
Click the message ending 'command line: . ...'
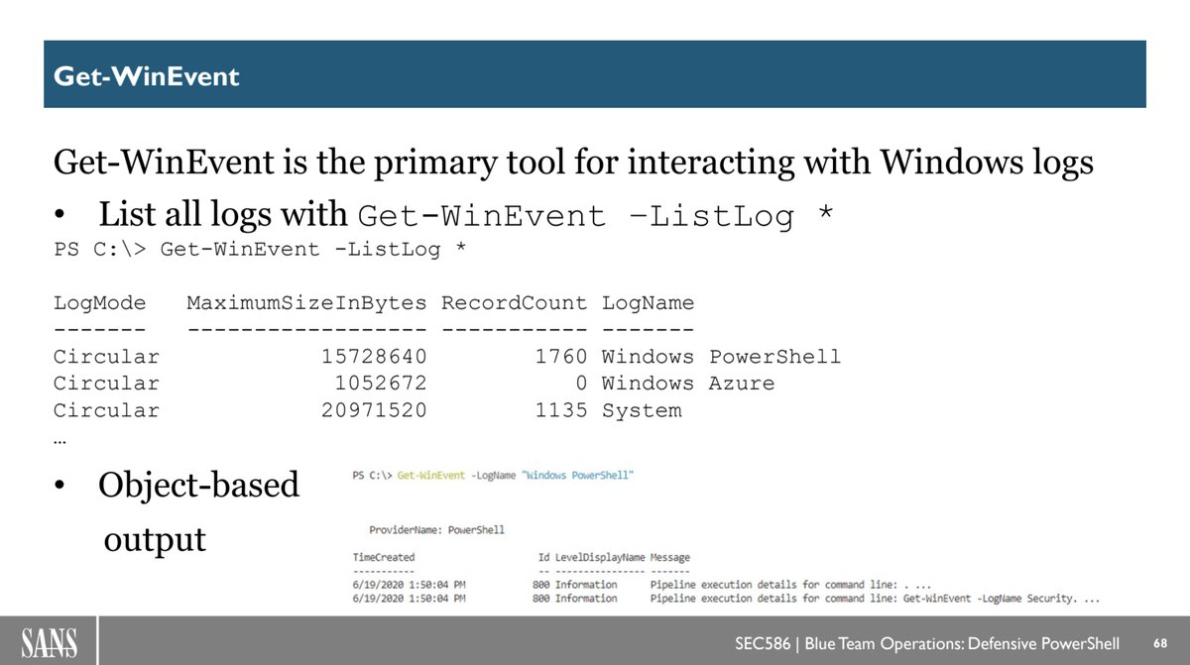(790, 585)
